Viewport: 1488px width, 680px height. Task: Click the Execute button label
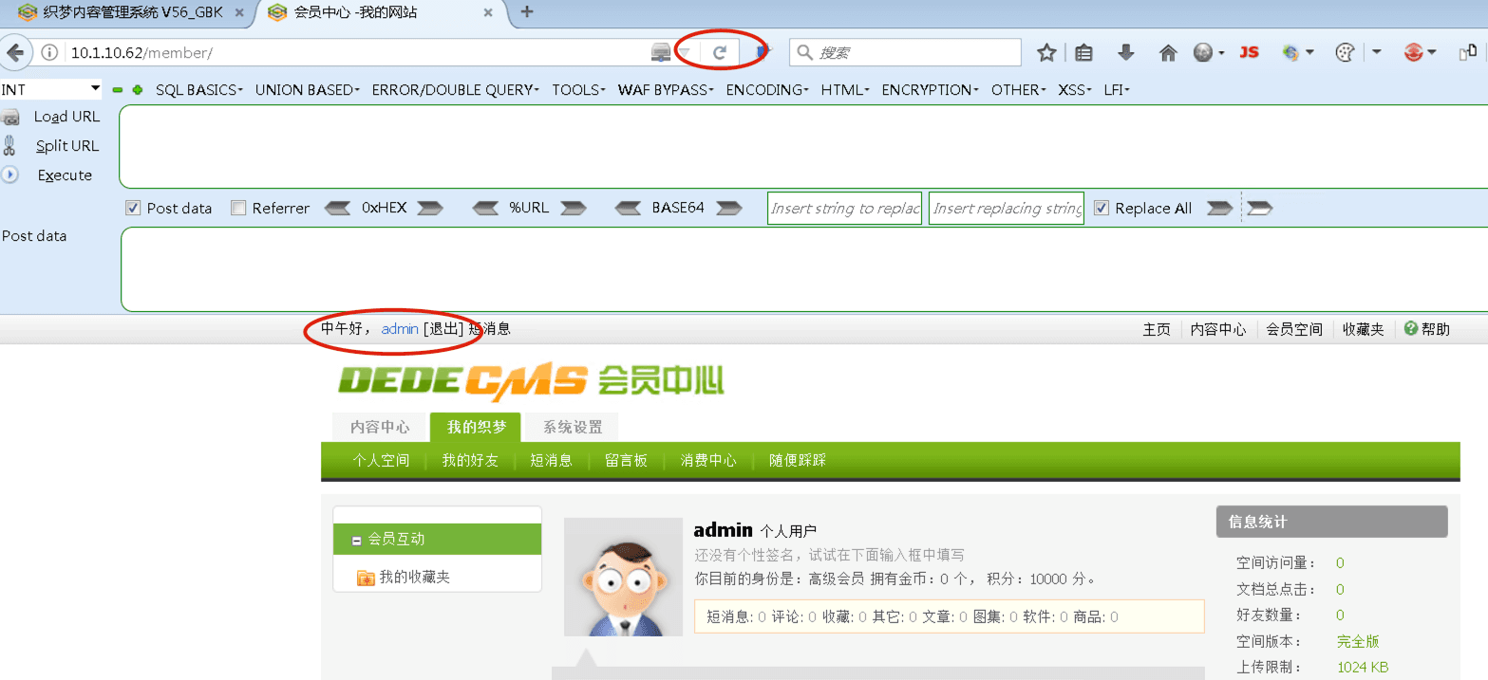point(65,175)
